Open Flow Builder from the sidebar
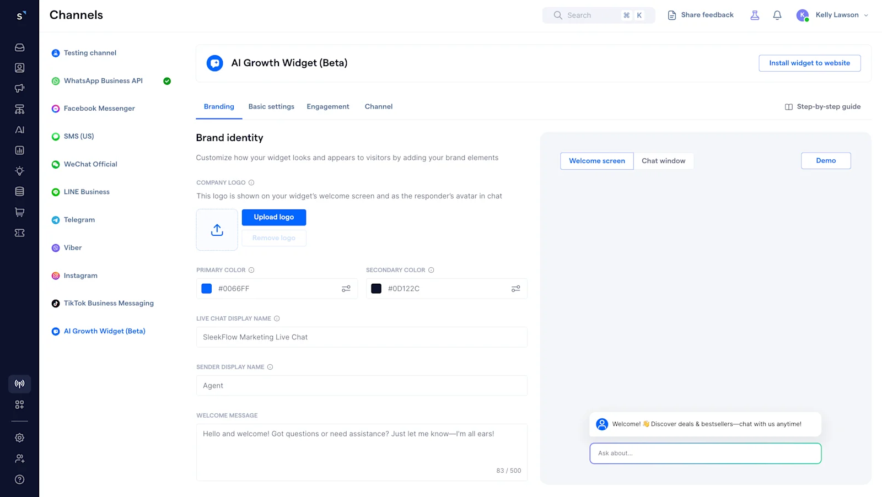Screen dimensions: 882x497 pos(19,109)
